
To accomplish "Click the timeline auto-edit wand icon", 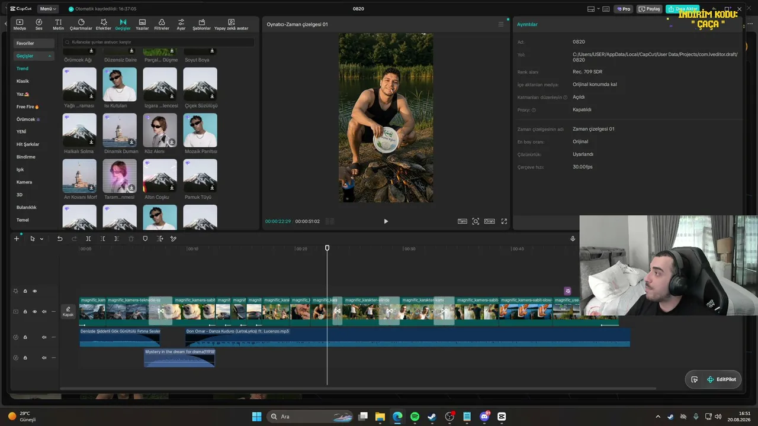I will click(174, 239).
